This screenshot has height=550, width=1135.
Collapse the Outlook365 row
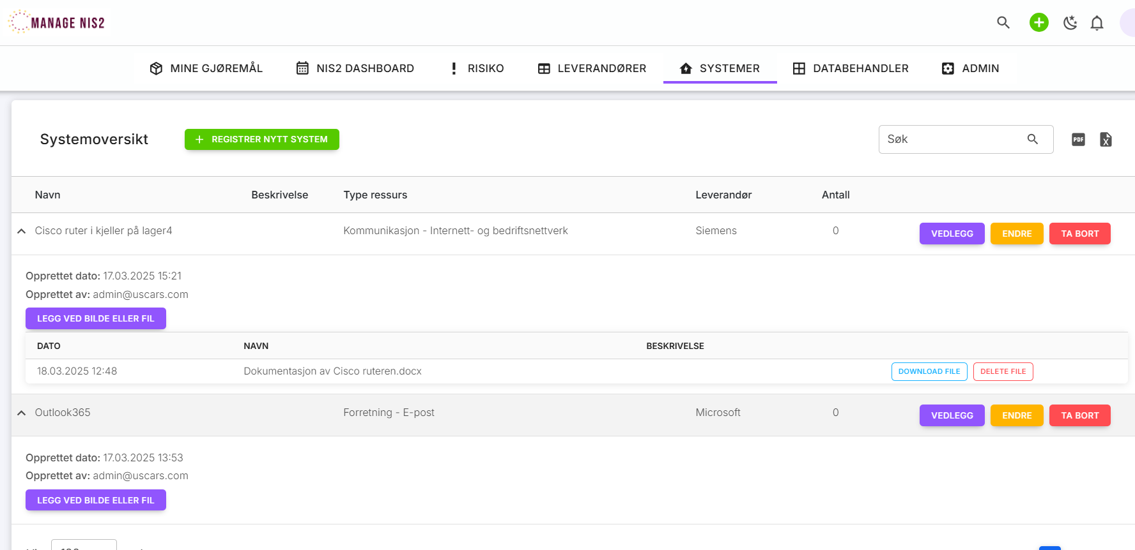tap(22, 413)
